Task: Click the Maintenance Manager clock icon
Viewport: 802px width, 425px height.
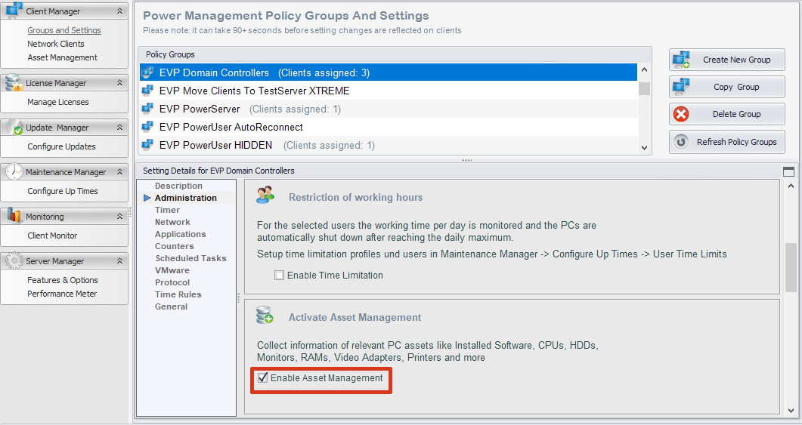Action: pyautogui.click(x=14, y=172)
